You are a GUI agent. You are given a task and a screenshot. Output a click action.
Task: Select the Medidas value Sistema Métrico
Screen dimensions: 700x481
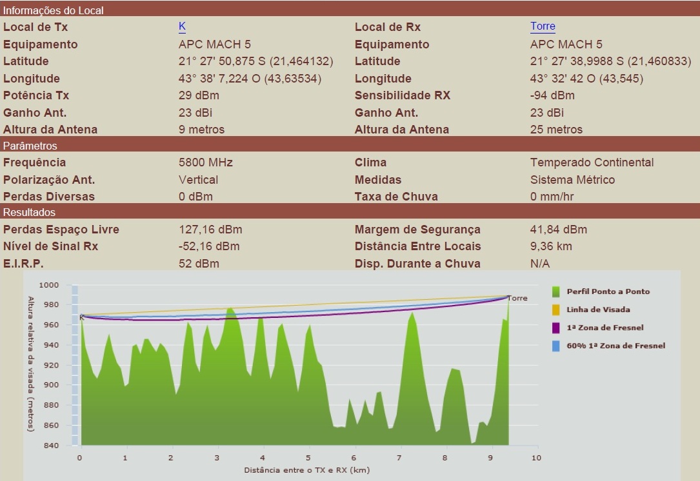pyautogui.click(x=572, y=180)
